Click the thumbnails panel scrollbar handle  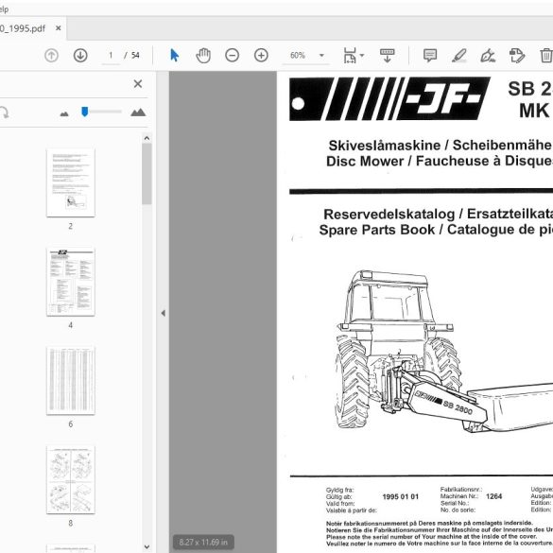click(x=147, y=174)
